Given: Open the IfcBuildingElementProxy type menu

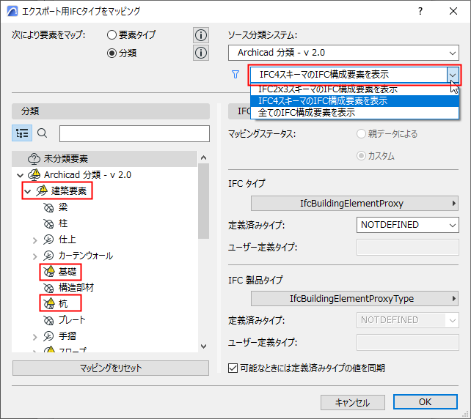Looking at the screenshot, I should [354, 204].
